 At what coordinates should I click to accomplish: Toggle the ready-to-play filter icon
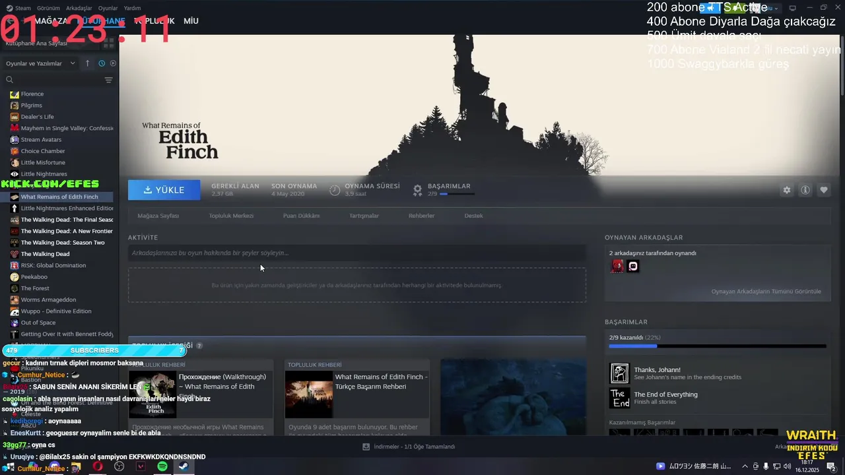click(x=113, y=63)
